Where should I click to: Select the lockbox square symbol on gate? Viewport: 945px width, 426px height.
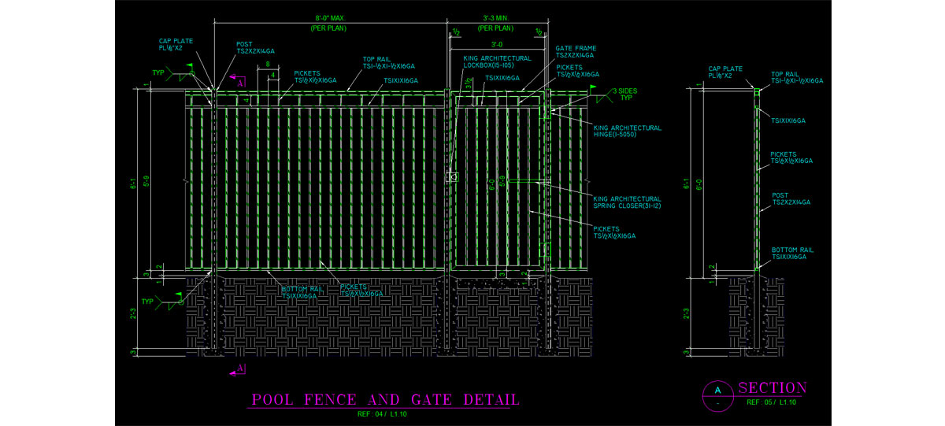452,177
